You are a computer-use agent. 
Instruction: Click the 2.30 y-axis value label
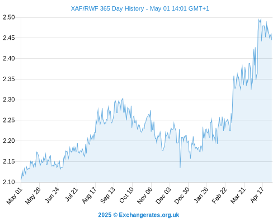coord(9,100)
